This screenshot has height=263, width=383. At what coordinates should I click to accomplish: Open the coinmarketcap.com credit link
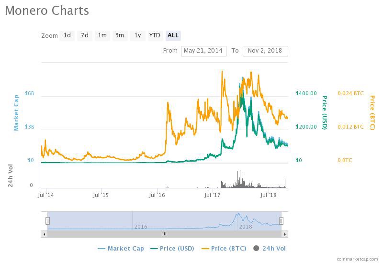click(357, 259)
